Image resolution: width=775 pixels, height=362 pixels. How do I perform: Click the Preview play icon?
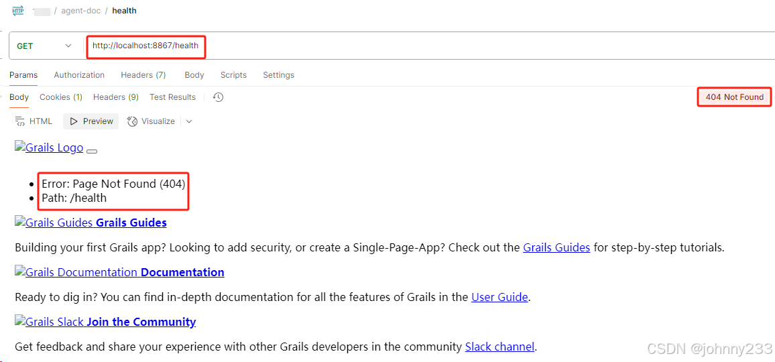click(x=74, y=121)
